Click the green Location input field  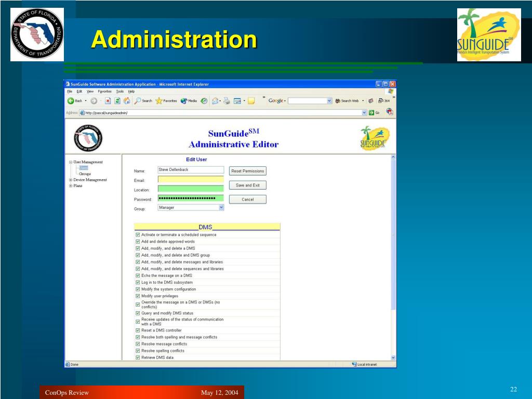(191, 189)
